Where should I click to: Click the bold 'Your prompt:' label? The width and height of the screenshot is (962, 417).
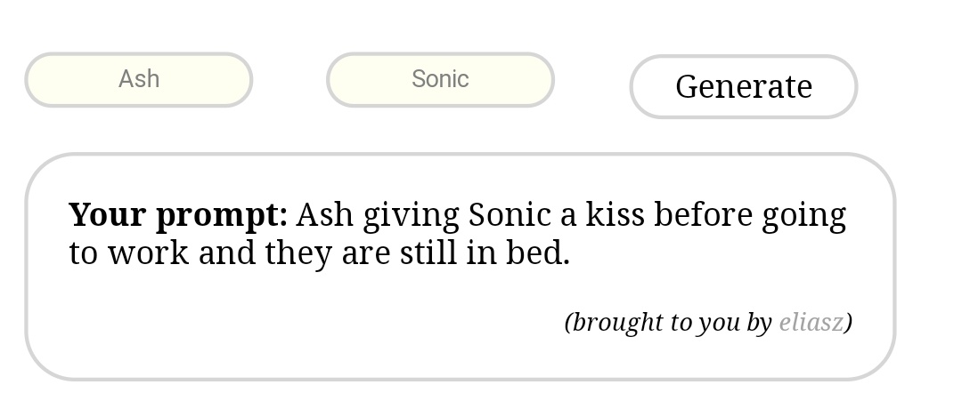178,215
